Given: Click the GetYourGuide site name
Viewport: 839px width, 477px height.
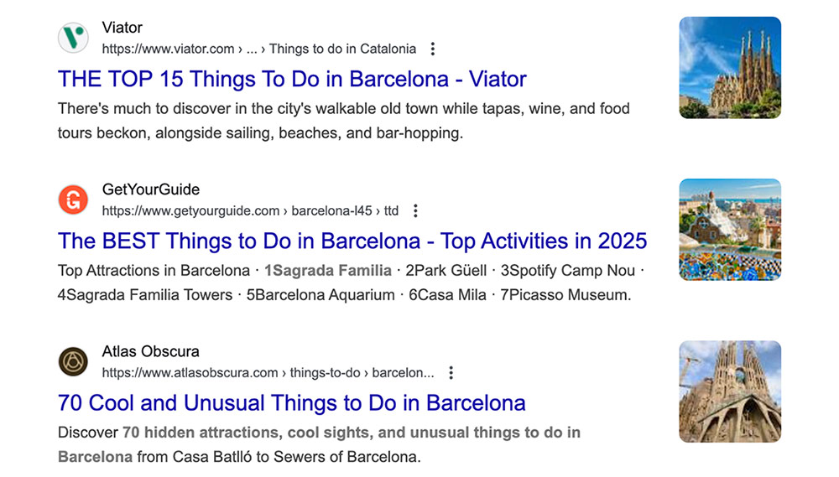Looking at the screenshot, I should (151, 189).
